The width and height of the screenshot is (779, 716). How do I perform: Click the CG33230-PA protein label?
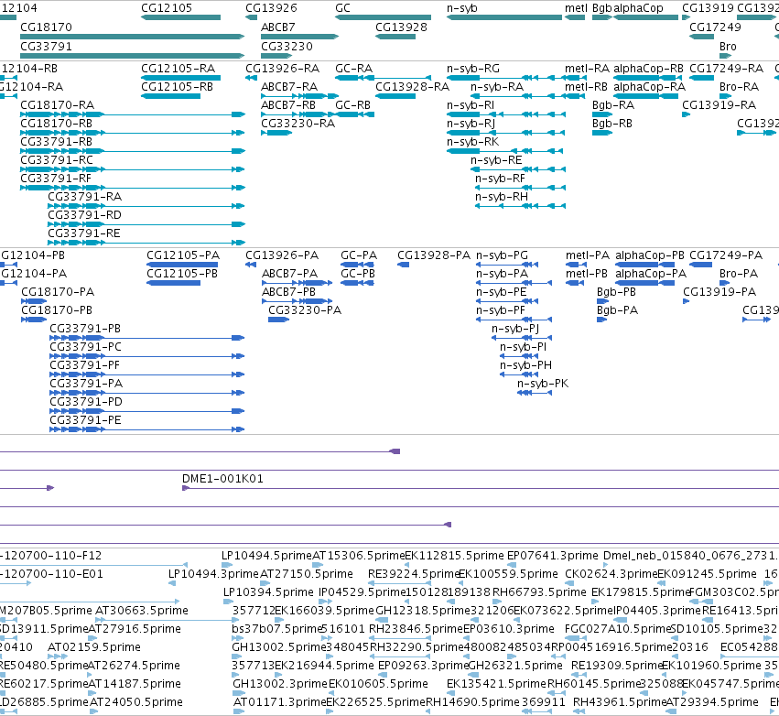coord(305,310)
